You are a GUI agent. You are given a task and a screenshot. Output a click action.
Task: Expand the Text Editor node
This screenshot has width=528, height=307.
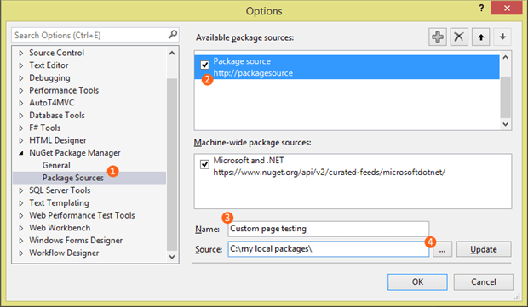pyautogui.click(x=21, y=65)
